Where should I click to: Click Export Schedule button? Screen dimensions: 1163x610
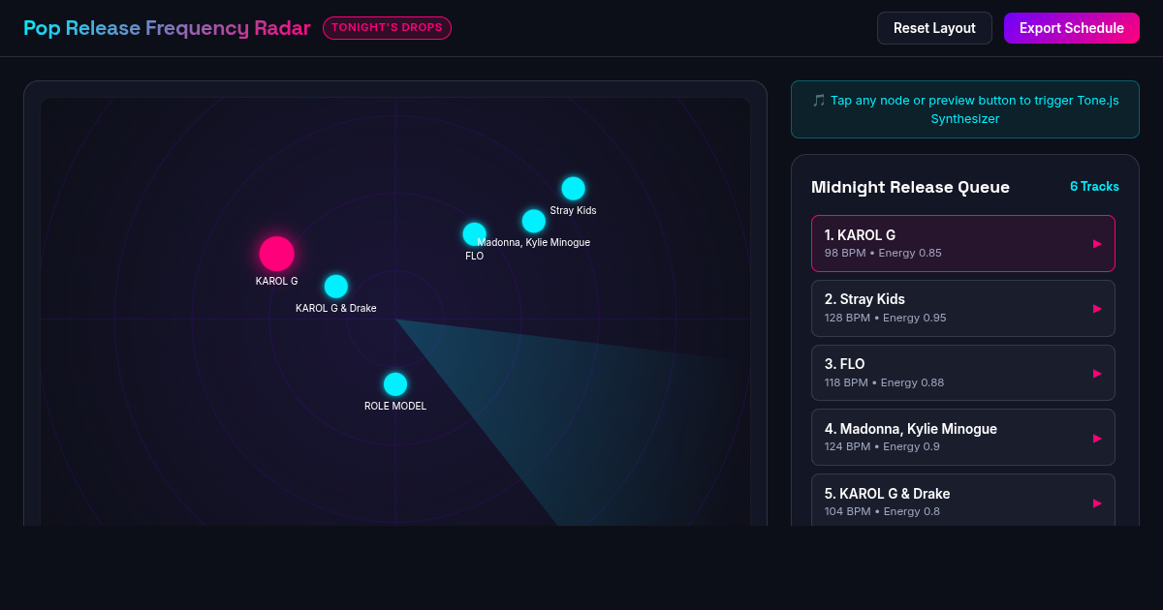[x=1072, y=28]
